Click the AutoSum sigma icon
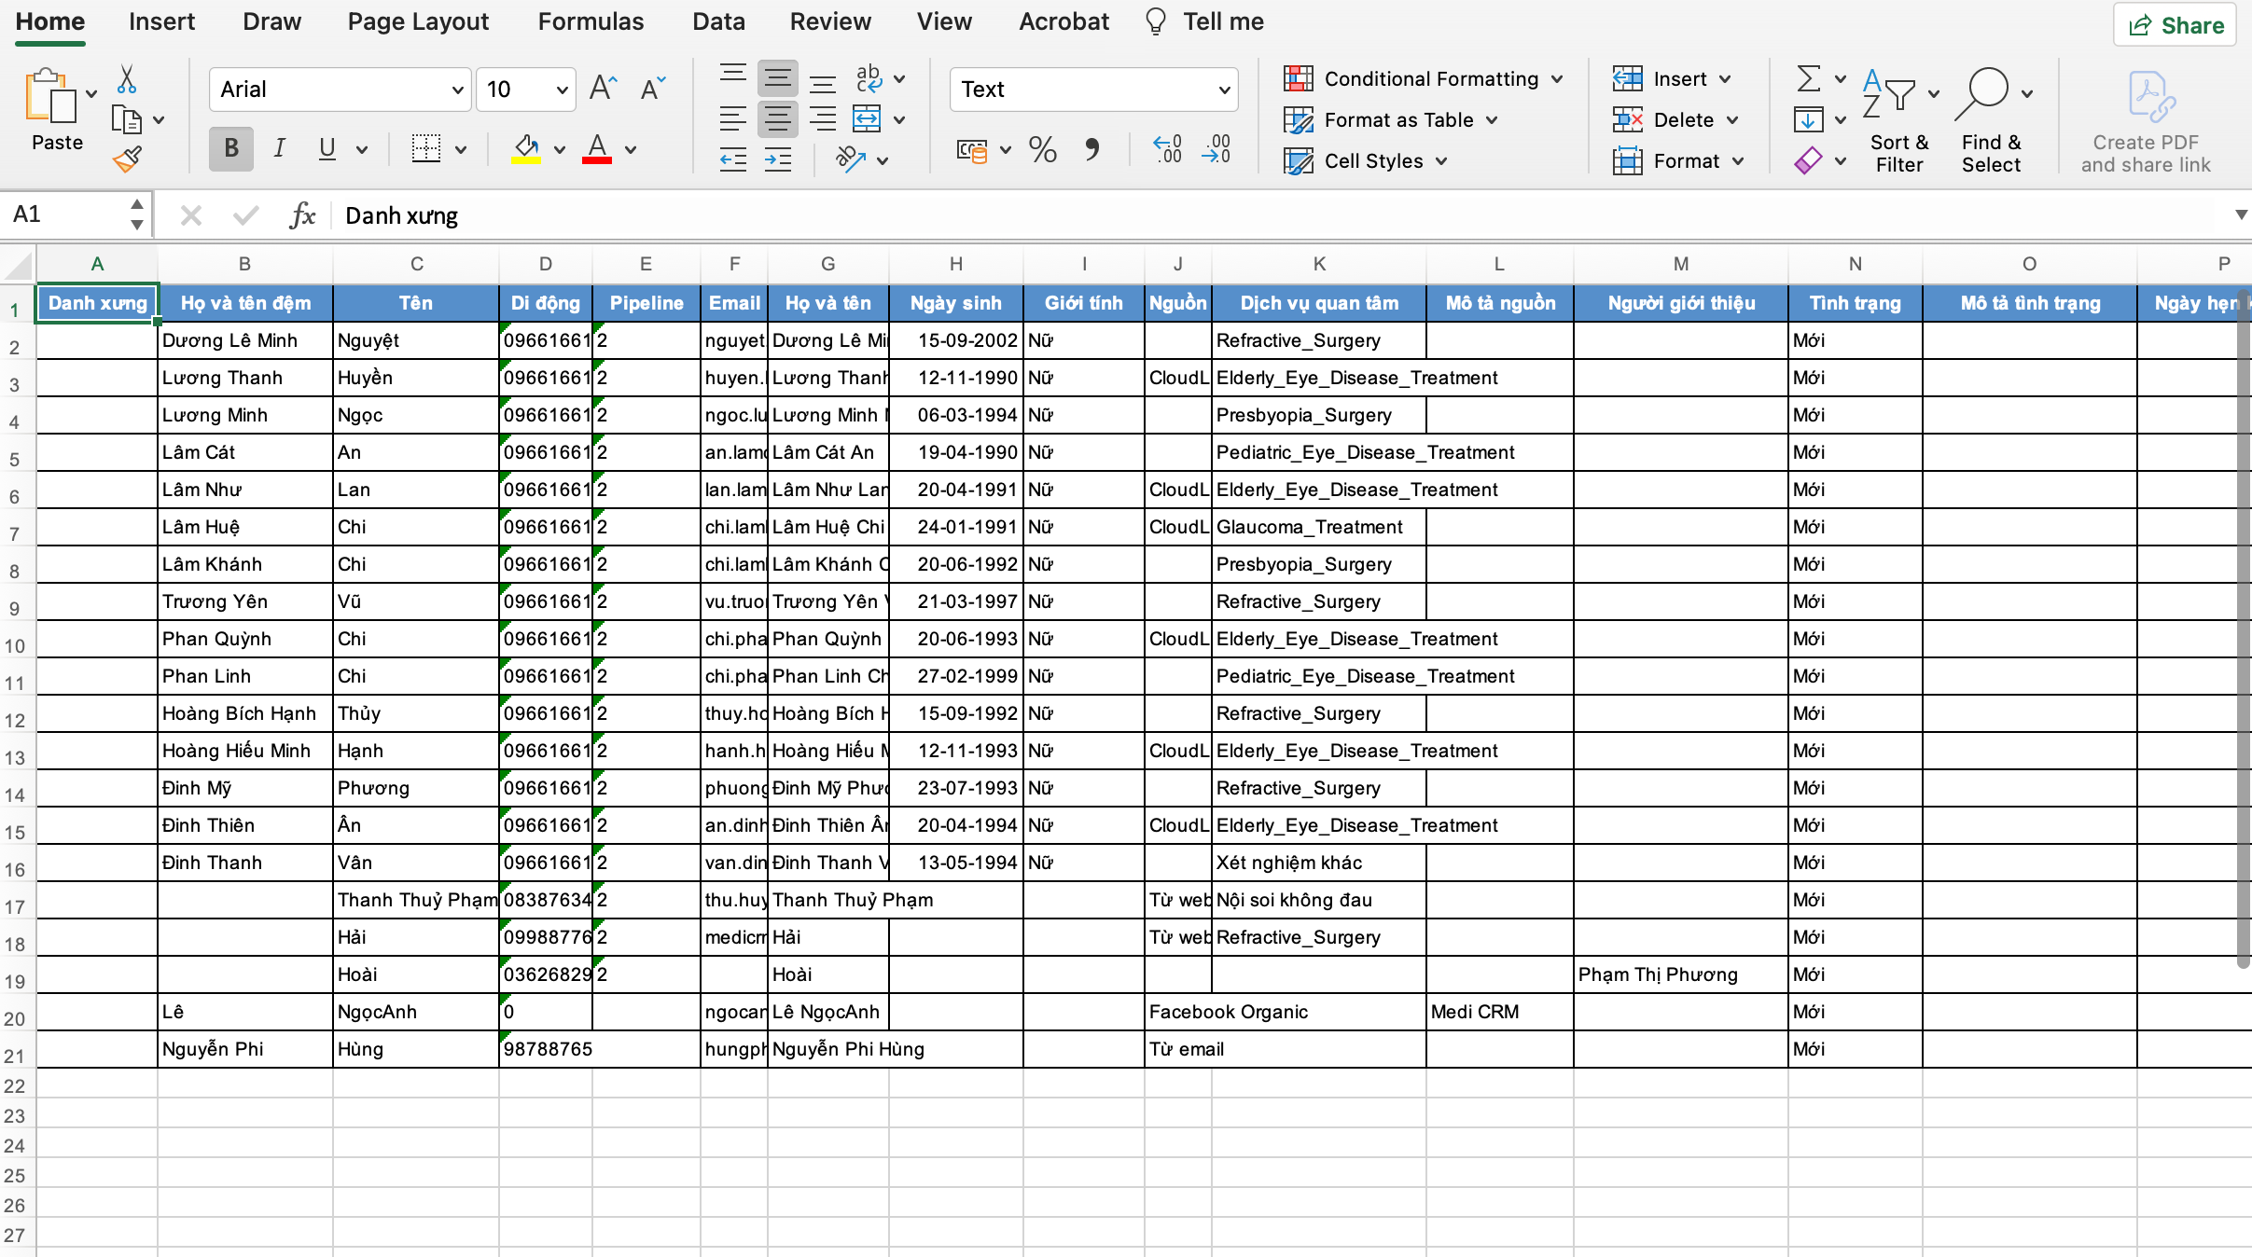Image resolution: width=2252 pixels, height=1257 pixels. pos(1808,78)
